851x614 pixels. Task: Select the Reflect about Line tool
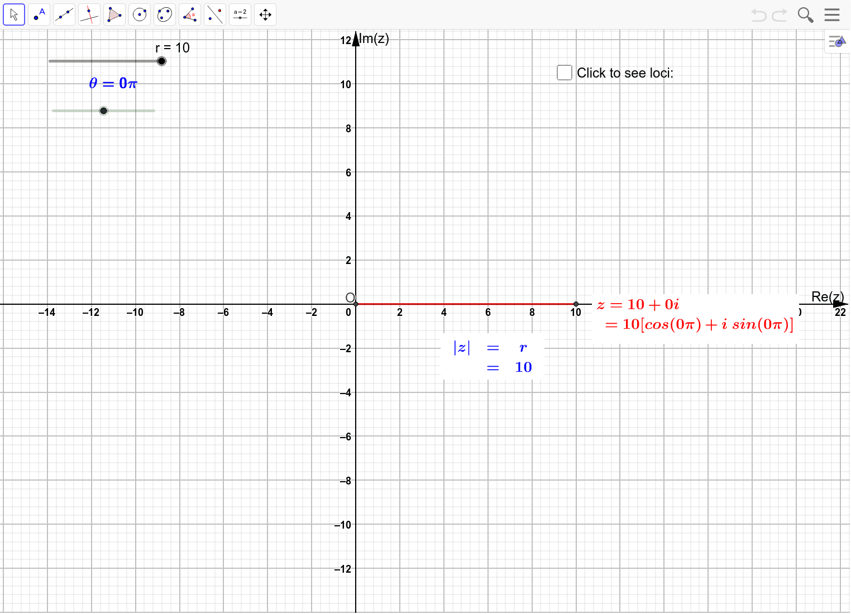click(x=215, y=14)
